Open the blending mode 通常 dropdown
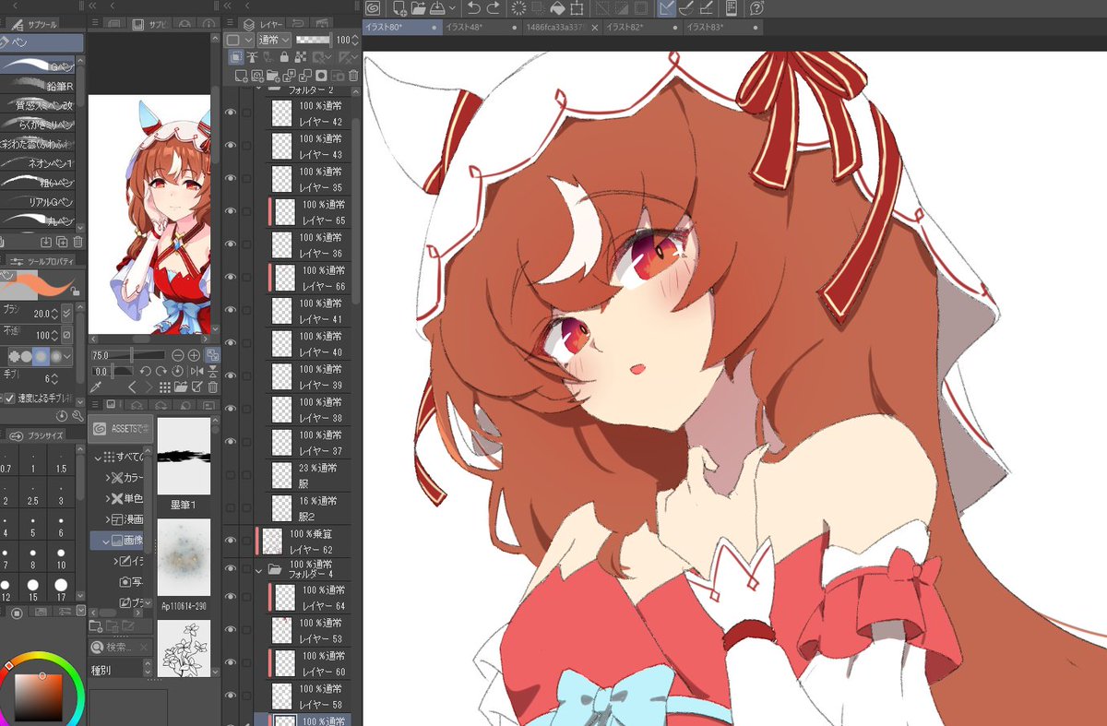Screen dimensions: 1107x726 pyautogui.click(x=275, y=40)
